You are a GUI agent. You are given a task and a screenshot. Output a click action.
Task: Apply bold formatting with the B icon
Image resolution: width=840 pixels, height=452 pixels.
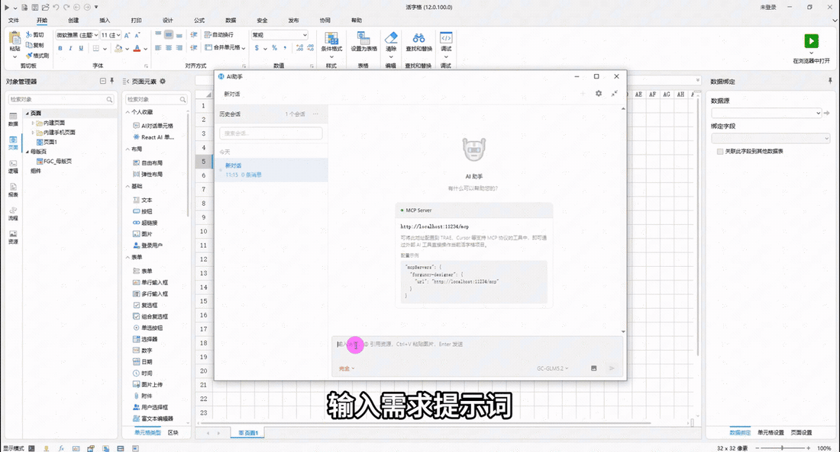[x=60, y=49]
